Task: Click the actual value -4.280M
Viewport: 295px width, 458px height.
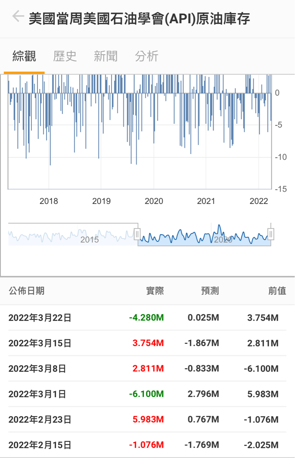Action: pyautogui.click(x=147, y=318)
